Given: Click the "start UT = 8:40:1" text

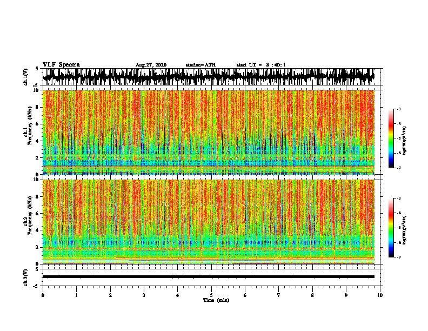Looking at the screenshot, I should click(x=261, y=65).
